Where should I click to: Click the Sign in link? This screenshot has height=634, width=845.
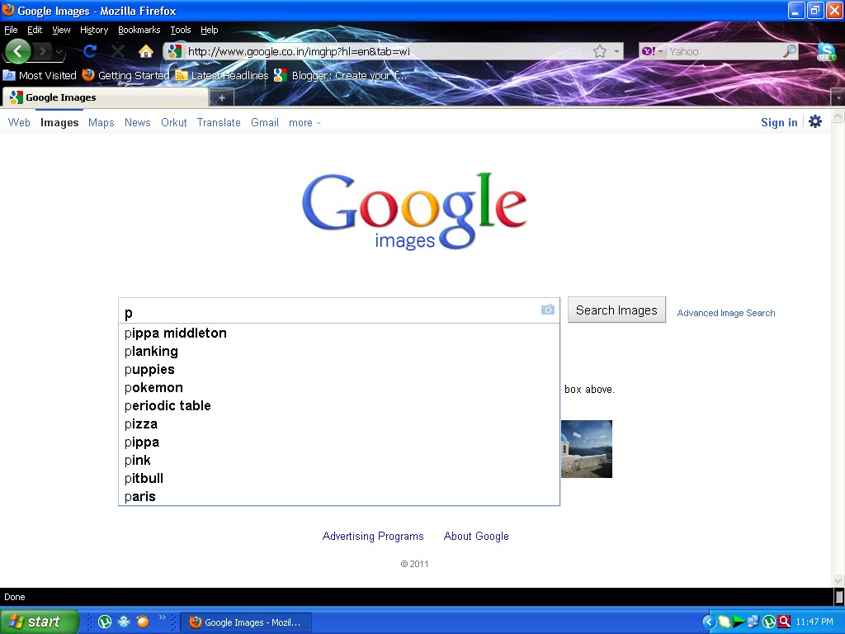click(779, 122)
